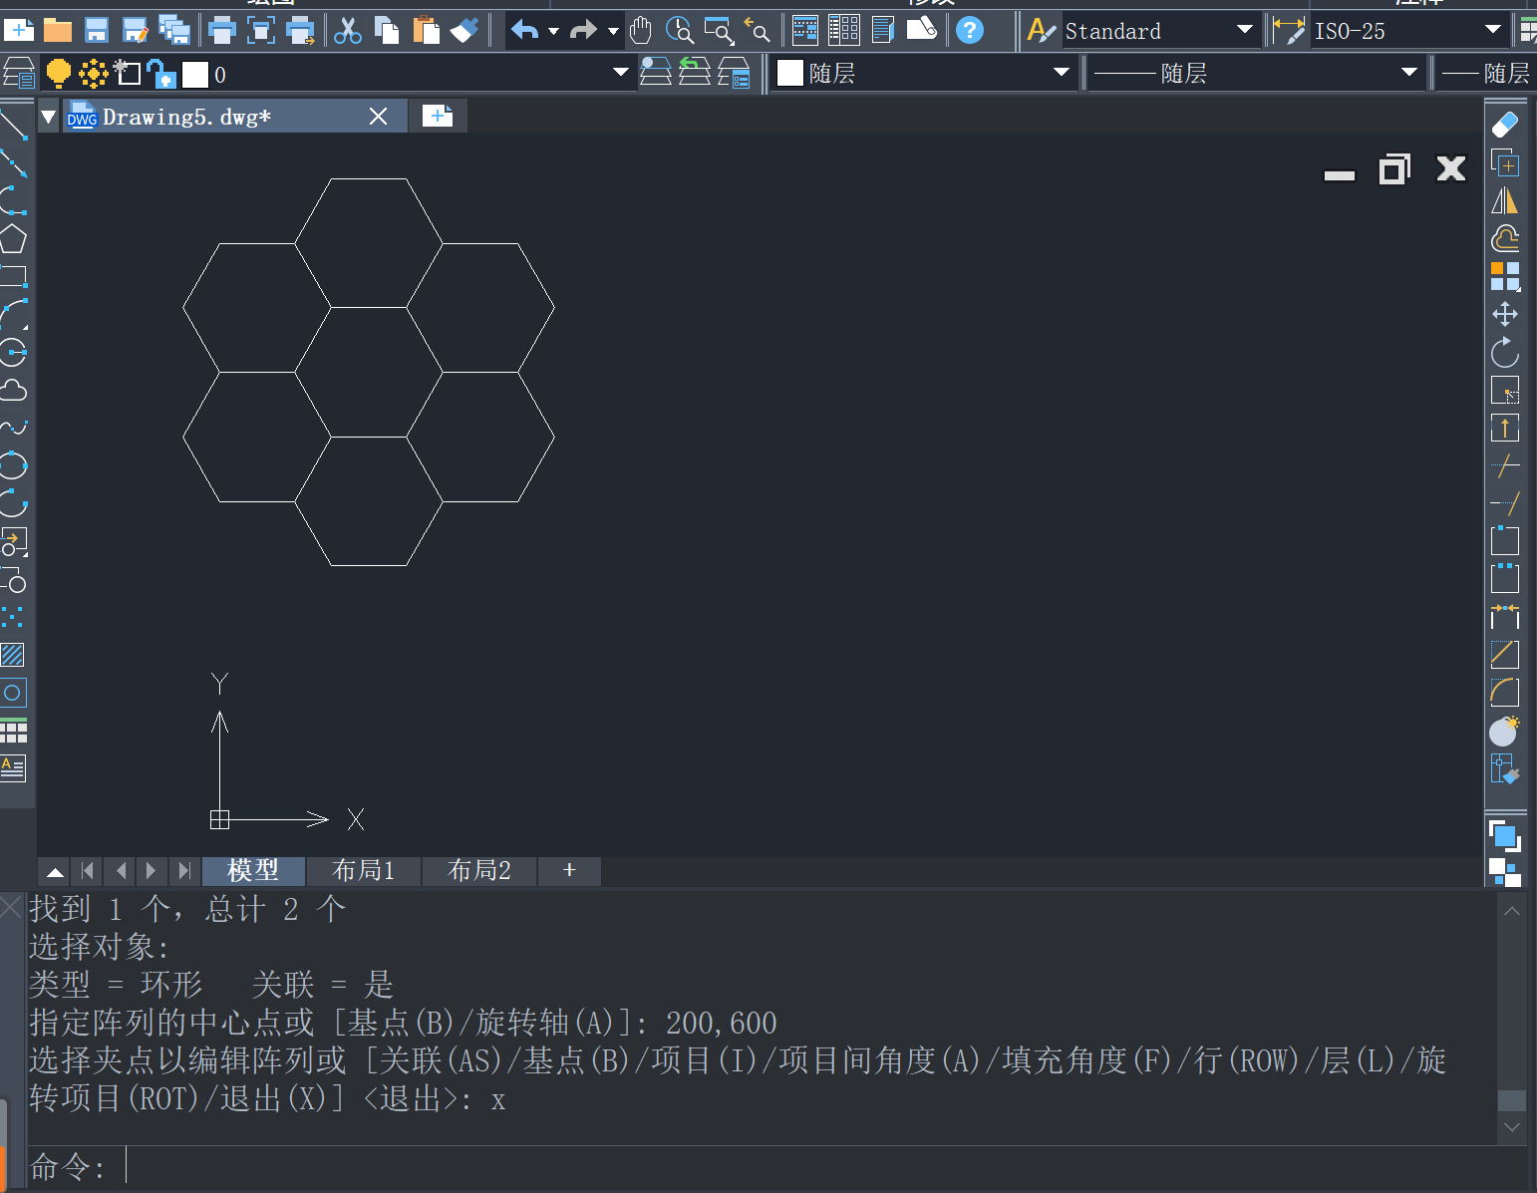Activate the Pan hand tool
This screenshot has width=1537, height=1193.
click(x=641, y=31)
